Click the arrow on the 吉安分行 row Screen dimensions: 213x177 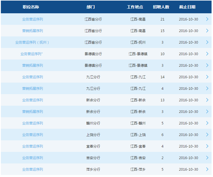point(207,158)
